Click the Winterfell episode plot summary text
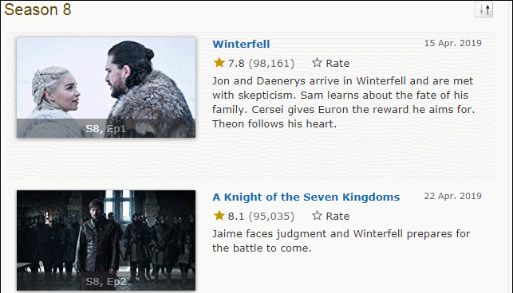The width and height of the screenshot is (513, 293). [x=343, y=102]
